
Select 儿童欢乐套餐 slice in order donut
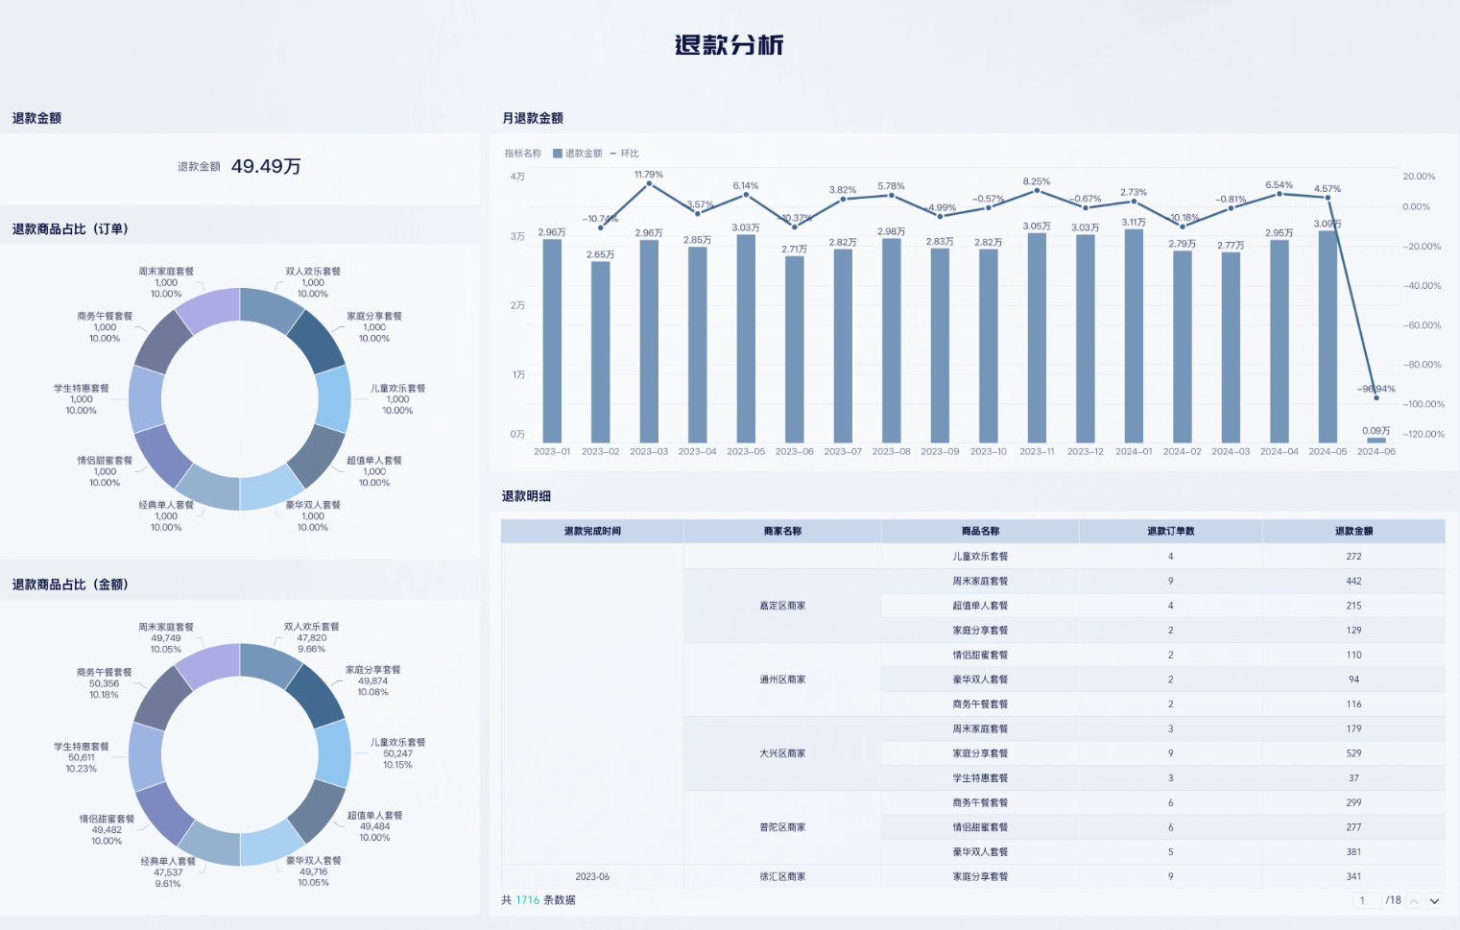point(334,398)
